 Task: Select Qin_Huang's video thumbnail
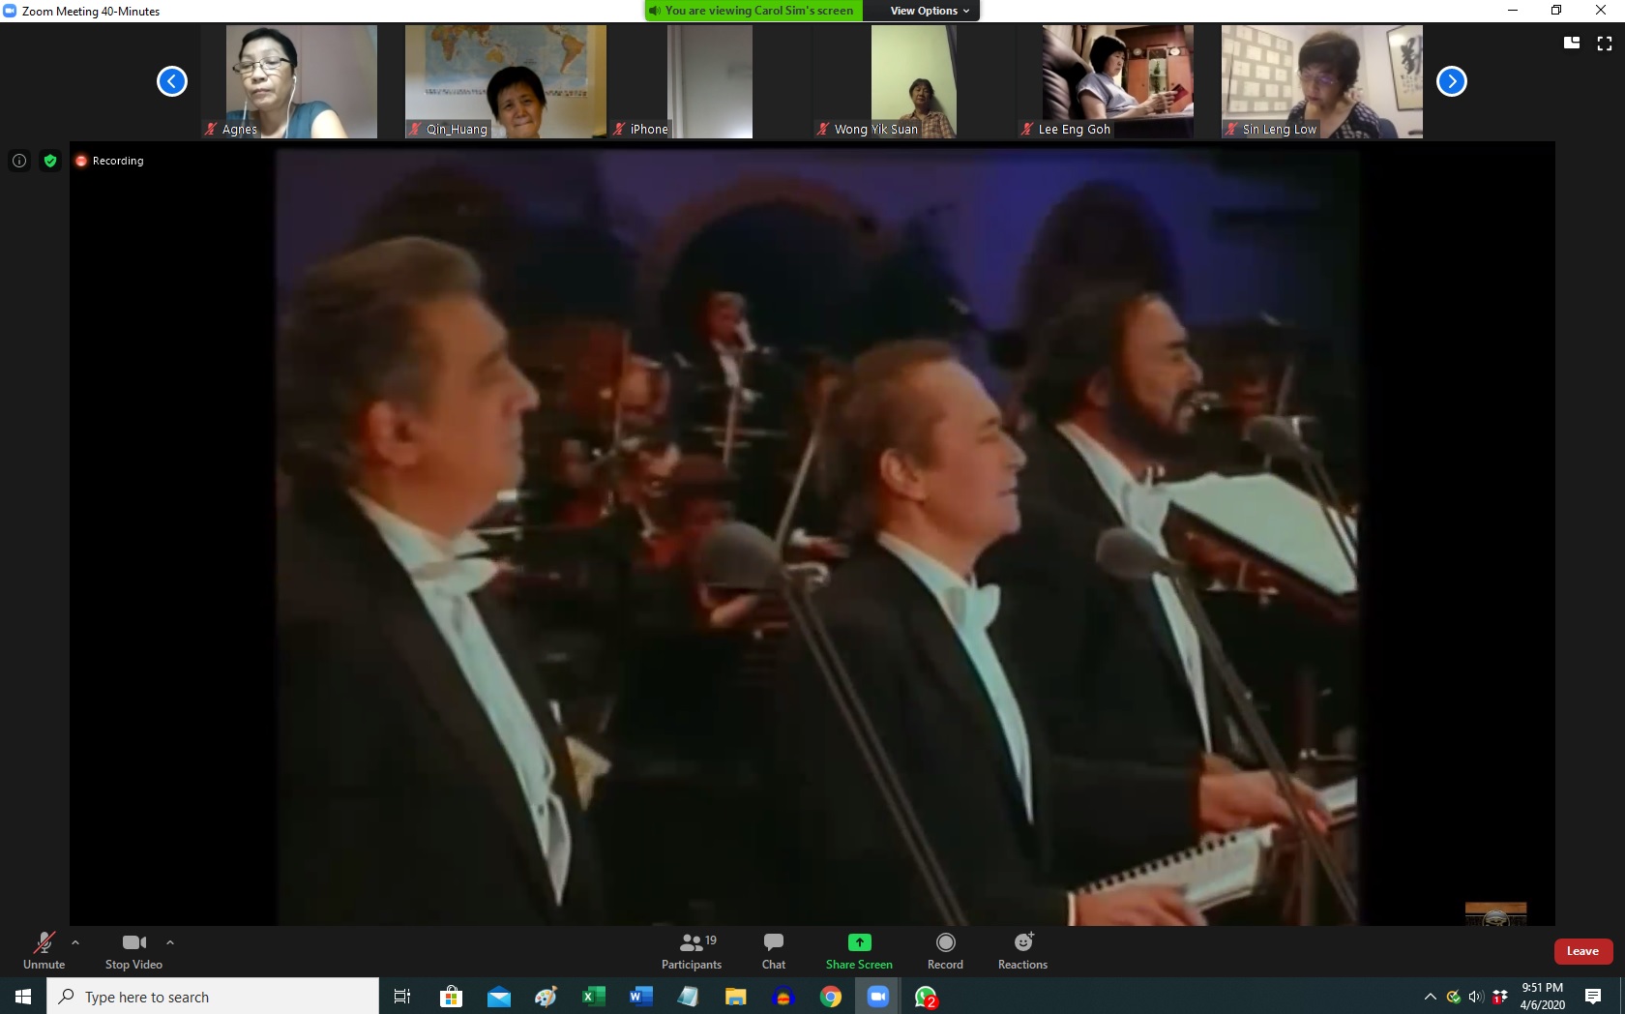coord(505,81)
